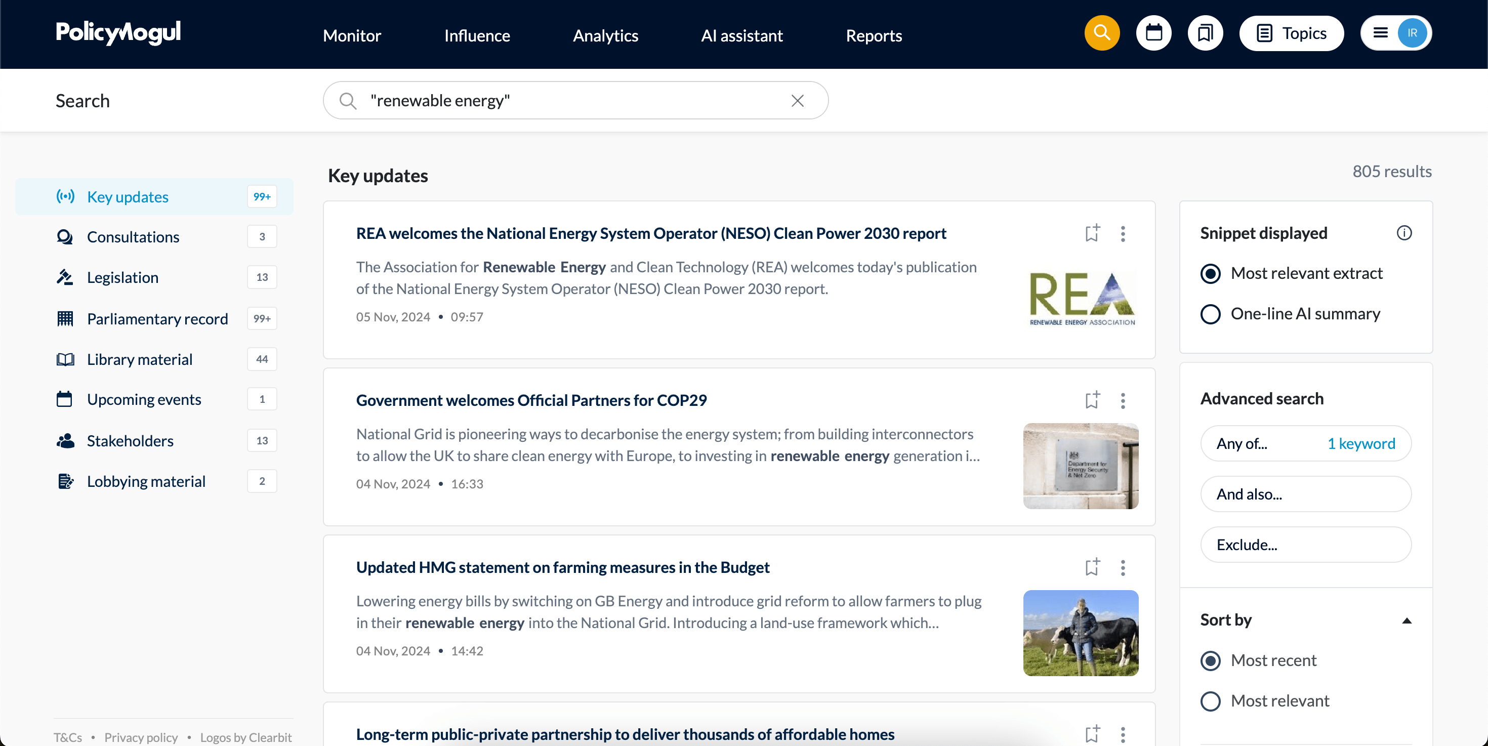Select One-line AI summary radio option

[1210, 314]
